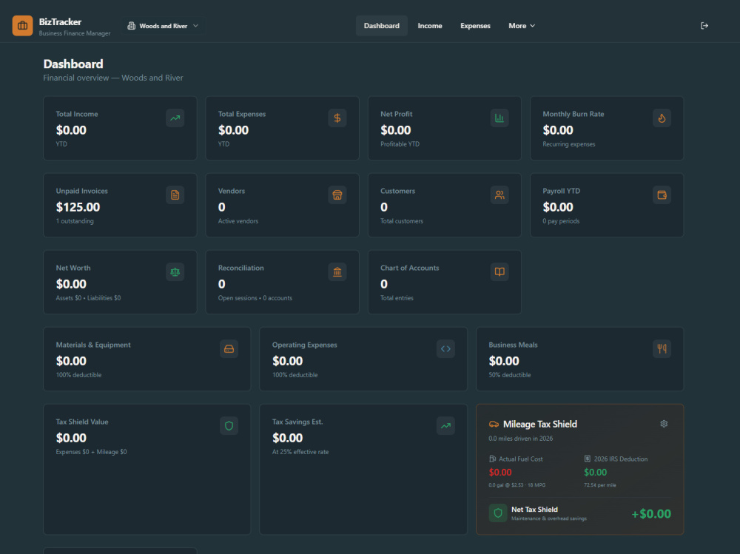Switch to the Dashboard tab

pyautogui.click(x=381, y=26)
